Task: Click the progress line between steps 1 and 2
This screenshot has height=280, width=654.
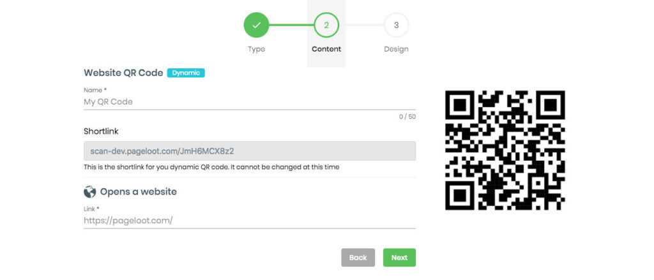Action: 291,25
